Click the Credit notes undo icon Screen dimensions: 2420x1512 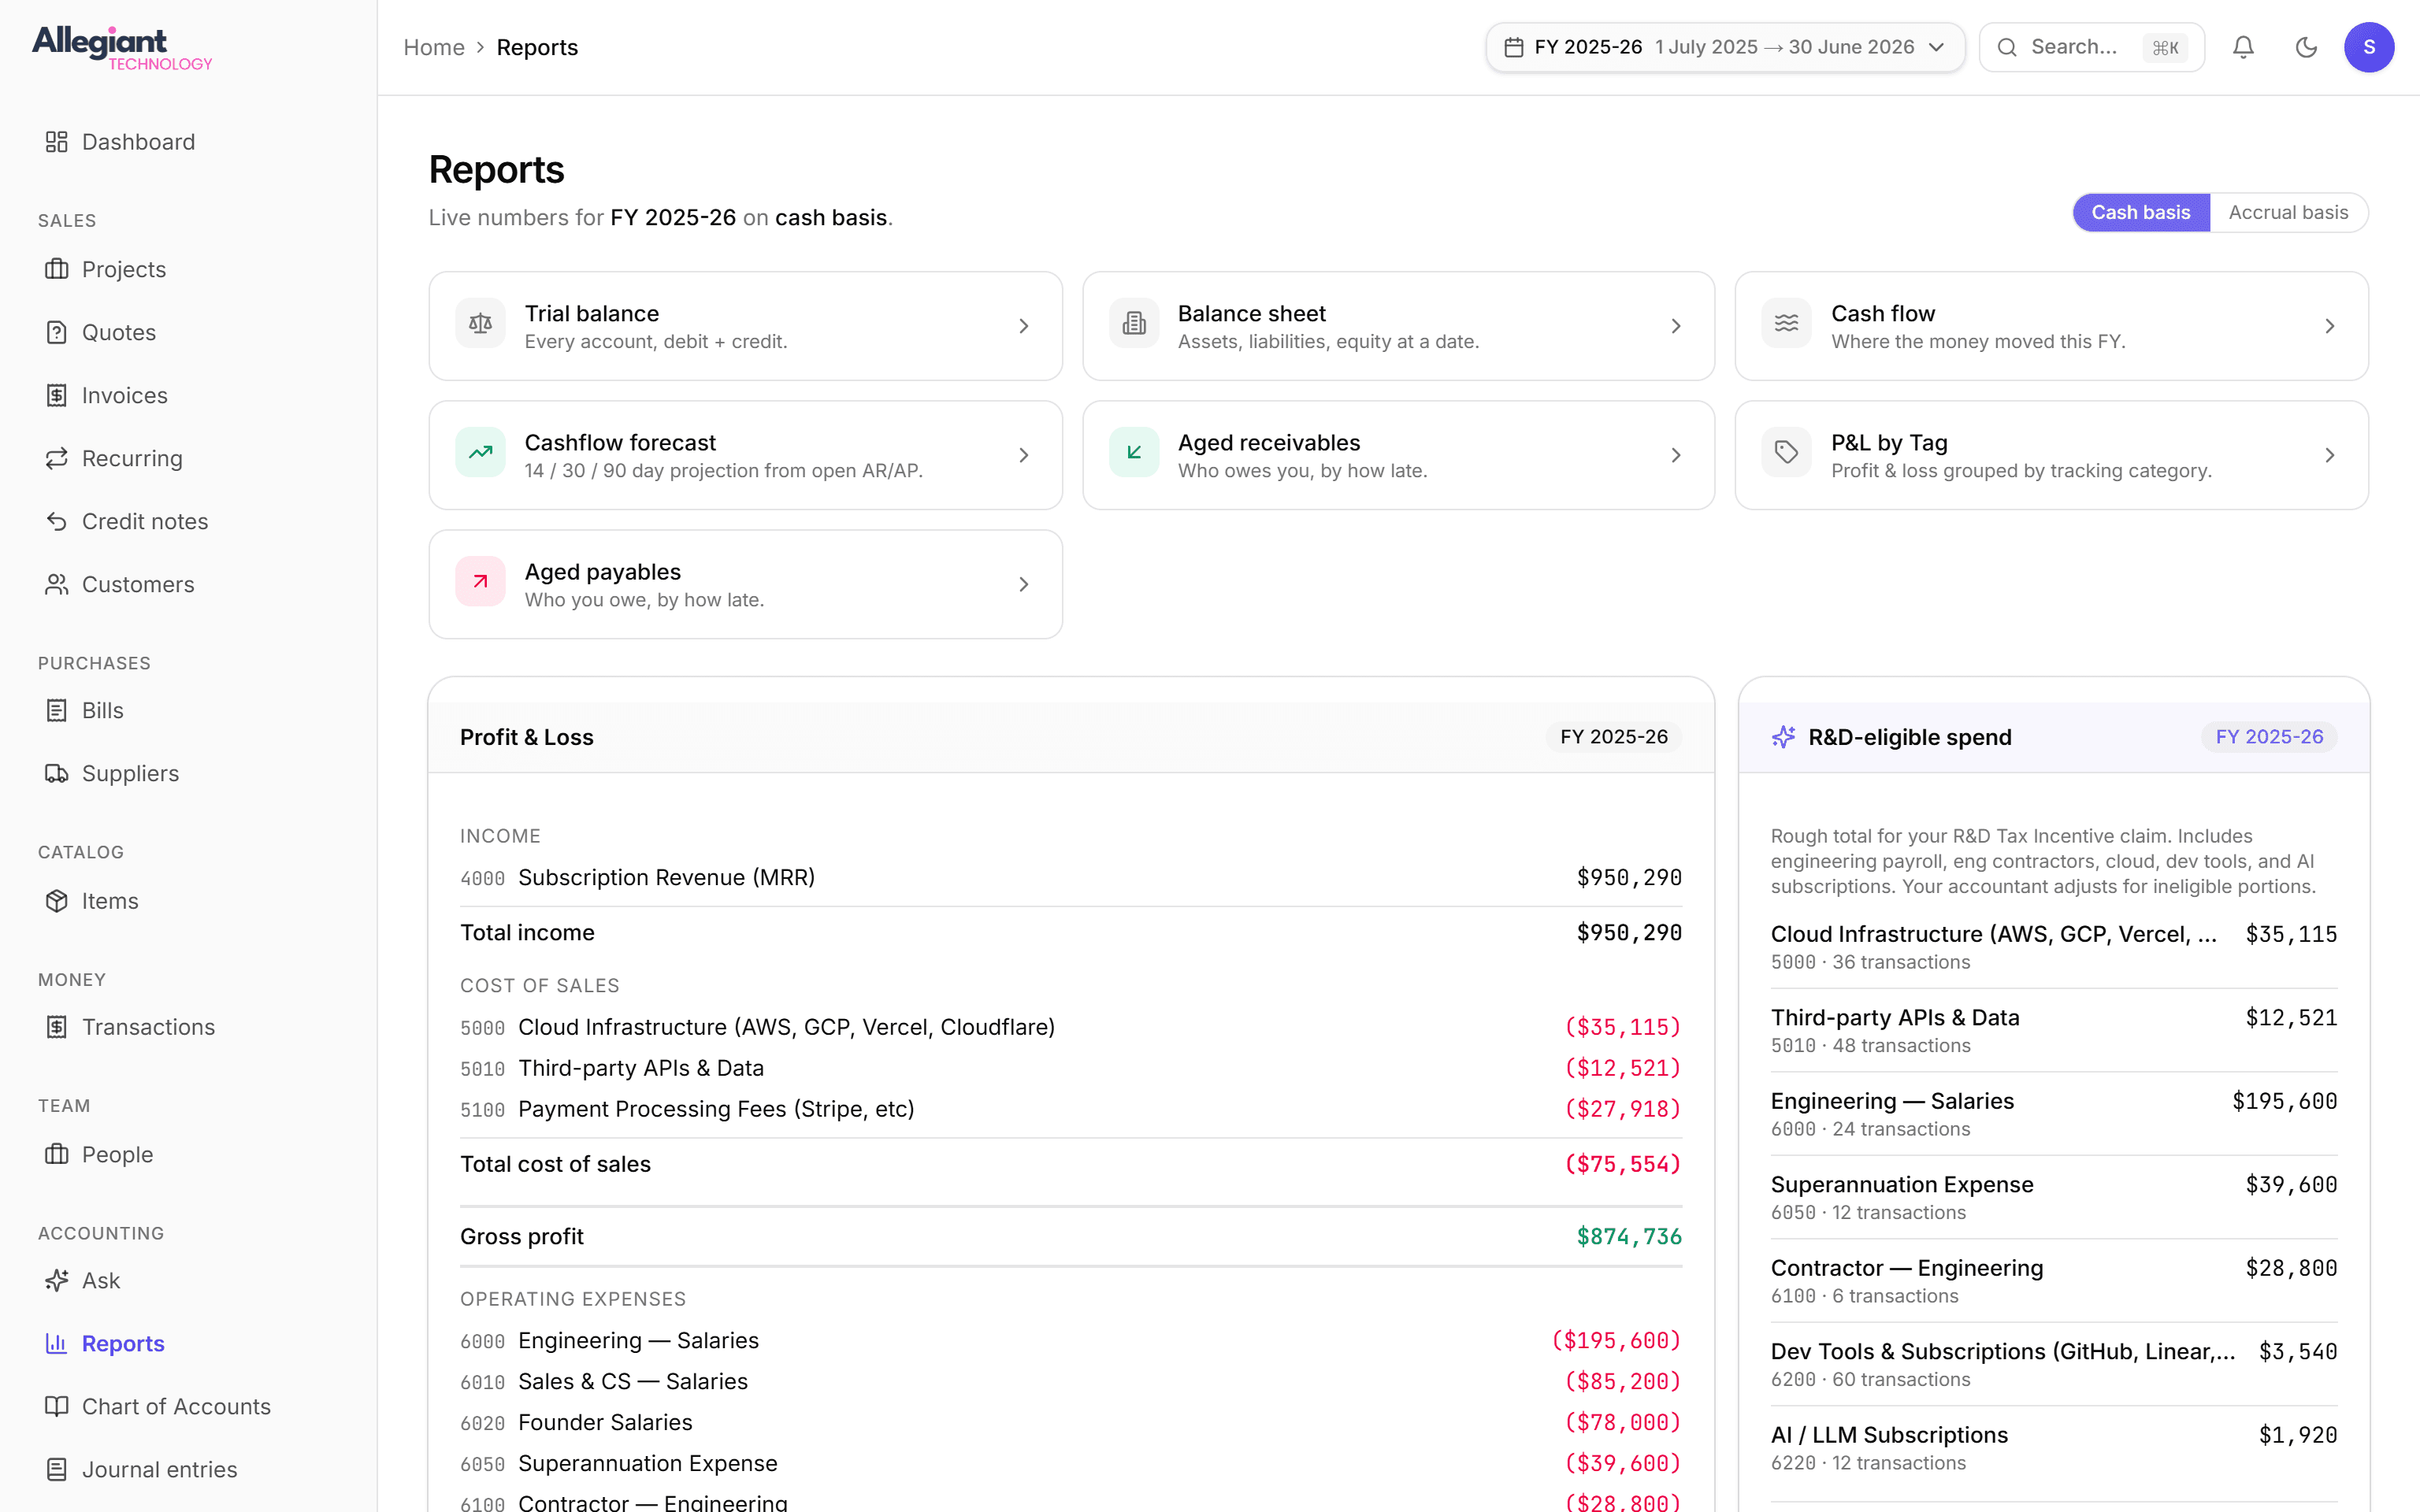(57, 521)
